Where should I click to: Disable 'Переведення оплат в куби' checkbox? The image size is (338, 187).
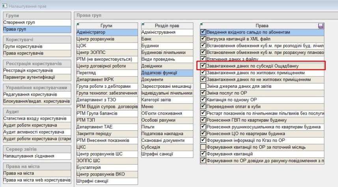pyautogui.click(x=203, y=106)
